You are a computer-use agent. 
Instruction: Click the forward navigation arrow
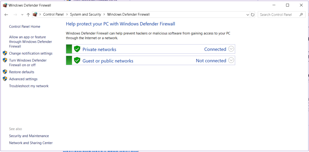click(x=15, y=14)
